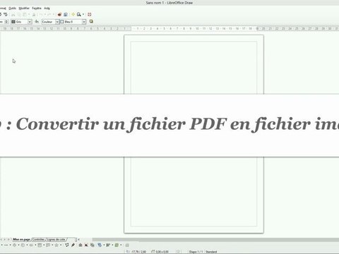Image resolution: width=339 pixels, height=254 pixels.
Task: Toggle the Shadow icon after Bleu 9
Action: 91,21
